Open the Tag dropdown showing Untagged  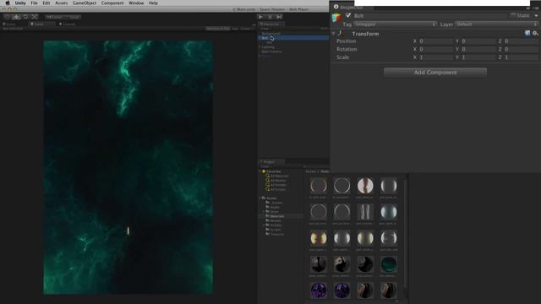click(x=395, y=24)
